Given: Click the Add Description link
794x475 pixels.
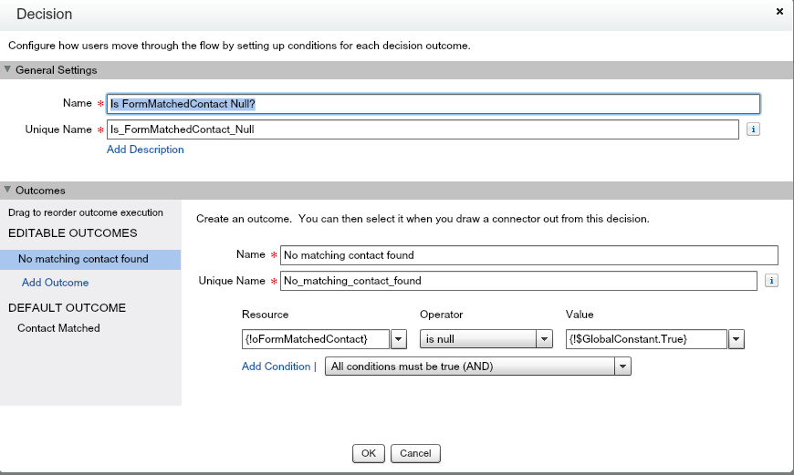Looking at the screenshot, I should click(145, 150).
